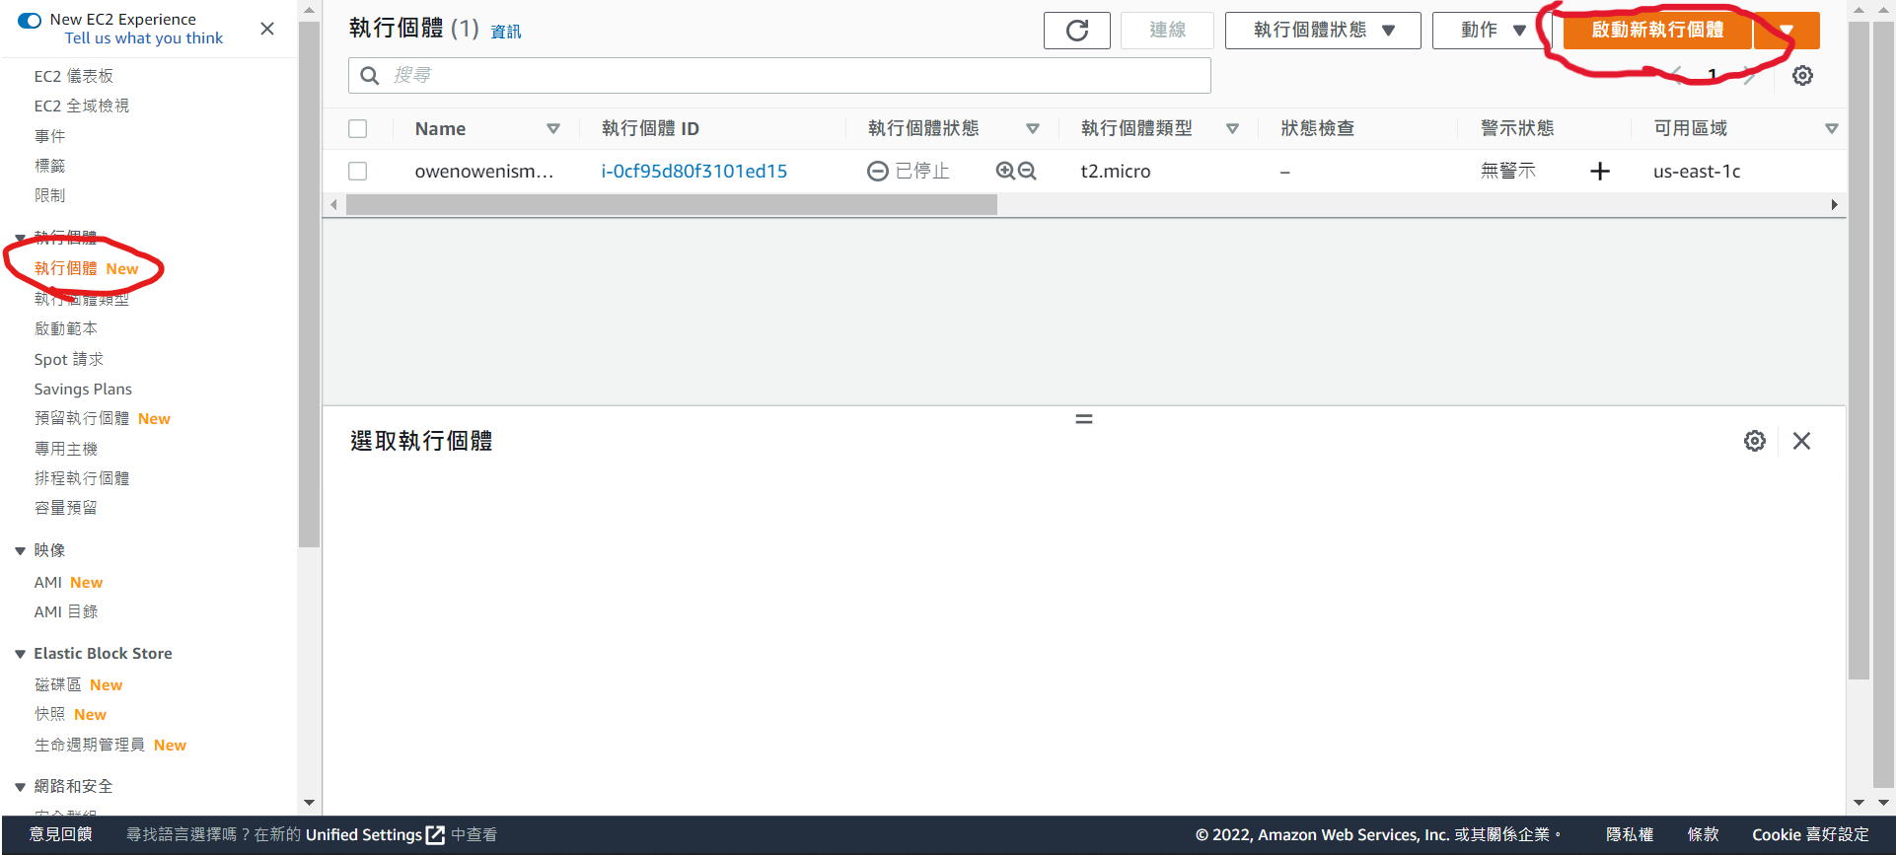Open the 動作 actions dropdown

(x=1492, y=31)
